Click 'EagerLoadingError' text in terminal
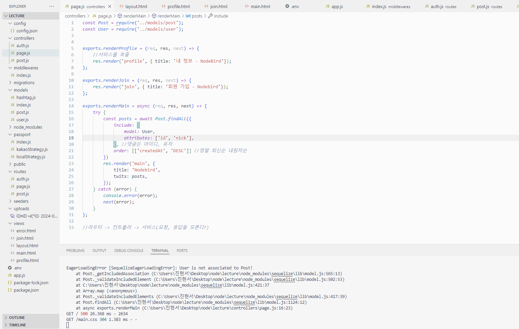 coord(87,268)
